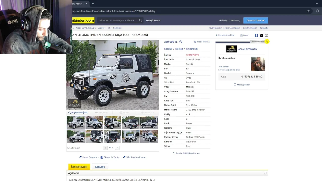Click Favorilerime Ekle star link
Viewport: 322px width, 181px height.
tap(225, 35)
